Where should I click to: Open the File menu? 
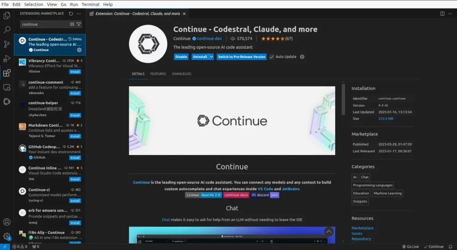pyautogui.click(x=5, y=4)
